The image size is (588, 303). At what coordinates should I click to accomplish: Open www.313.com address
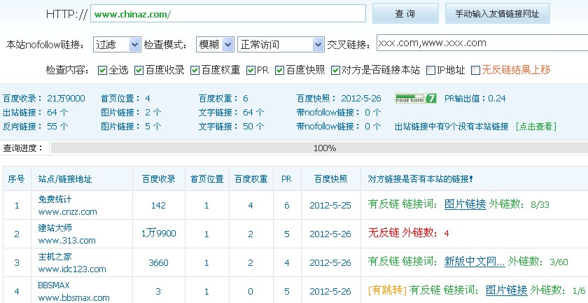(x=66, y=241)
